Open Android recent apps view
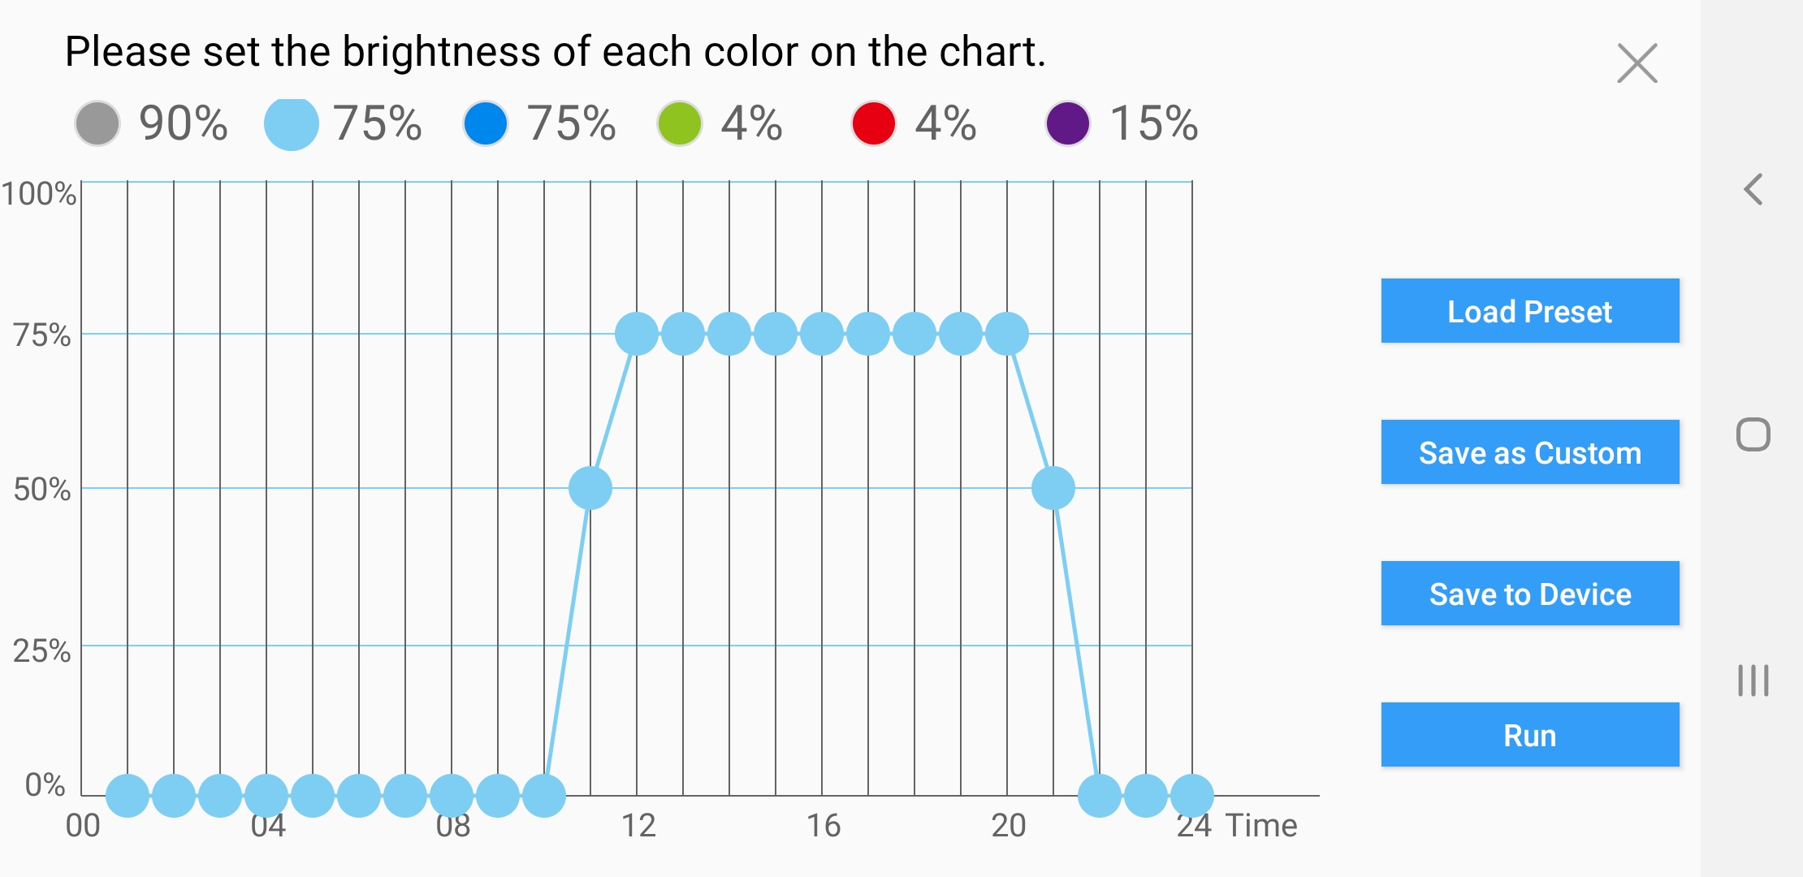Screen dimensions: 1803x877 coord(1753,680)
